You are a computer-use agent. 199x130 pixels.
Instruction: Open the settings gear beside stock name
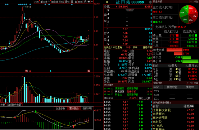pos(150,2)
